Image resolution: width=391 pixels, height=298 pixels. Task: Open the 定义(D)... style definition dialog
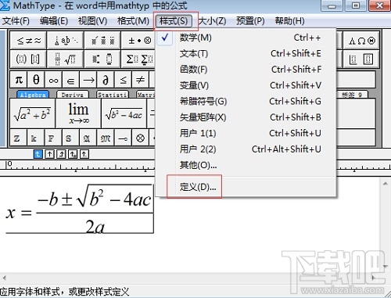[246, 187]
